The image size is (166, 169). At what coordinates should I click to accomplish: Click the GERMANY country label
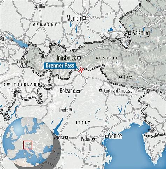click(x=45, y=25)
